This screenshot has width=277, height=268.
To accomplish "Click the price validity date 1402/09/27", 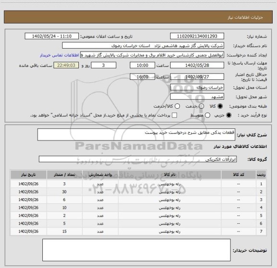I will pos(197,77).
